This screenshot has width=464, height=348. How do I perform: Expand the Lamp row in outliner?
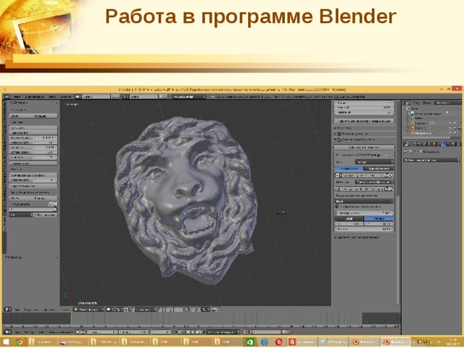coord(409,128)
